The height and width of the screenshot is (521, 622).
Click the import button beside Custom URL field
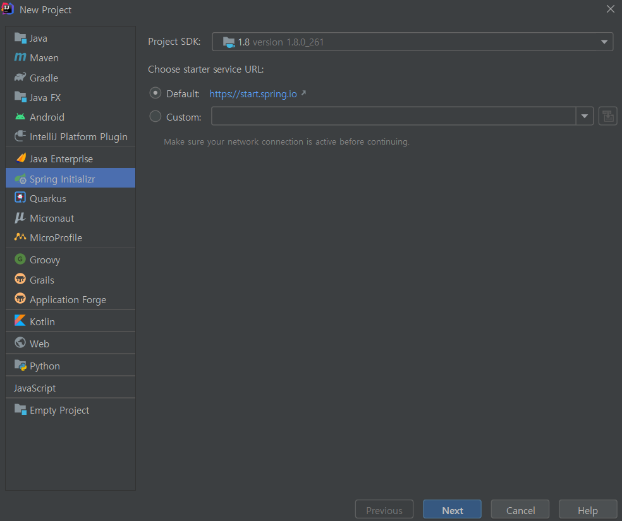(607, 116)
